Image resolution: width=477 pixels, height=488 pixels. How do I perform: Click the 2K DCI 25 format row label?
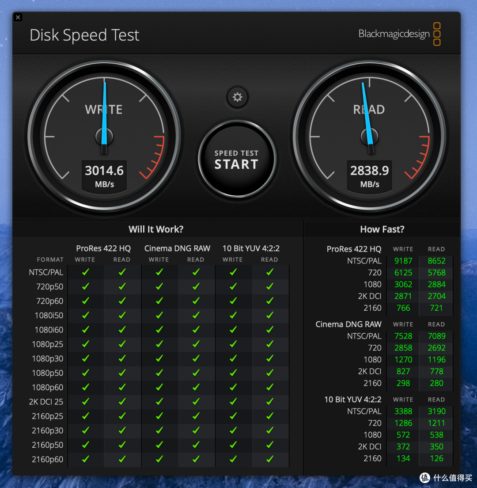tap(46, 402)
